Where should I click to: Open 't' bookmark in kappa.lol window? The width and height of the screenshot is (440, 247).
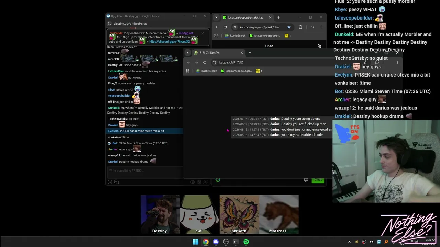[x=259, y=71]
